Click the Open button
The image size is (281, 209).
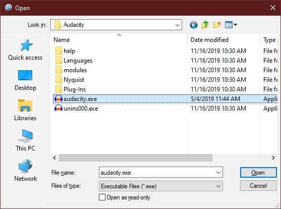coord(258,173)
